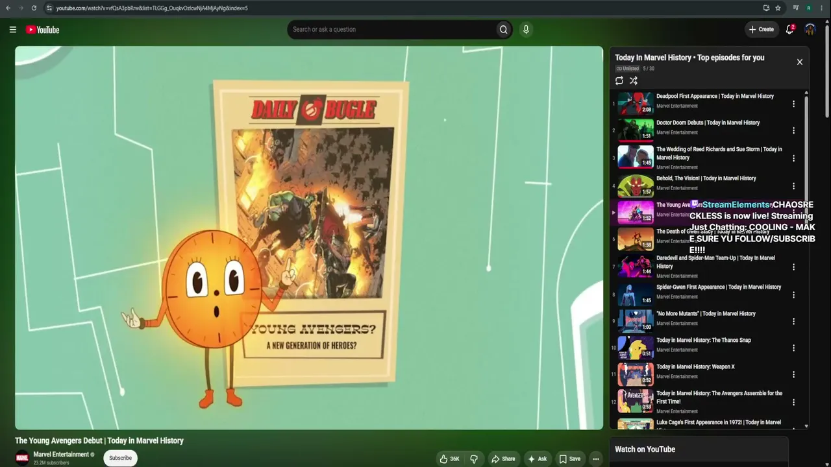The height and width of the screenshot is (467, 831).
Task: Play Daredevil and Spider-Man Team-Up thumbnail
Action: tap(636, 267)
